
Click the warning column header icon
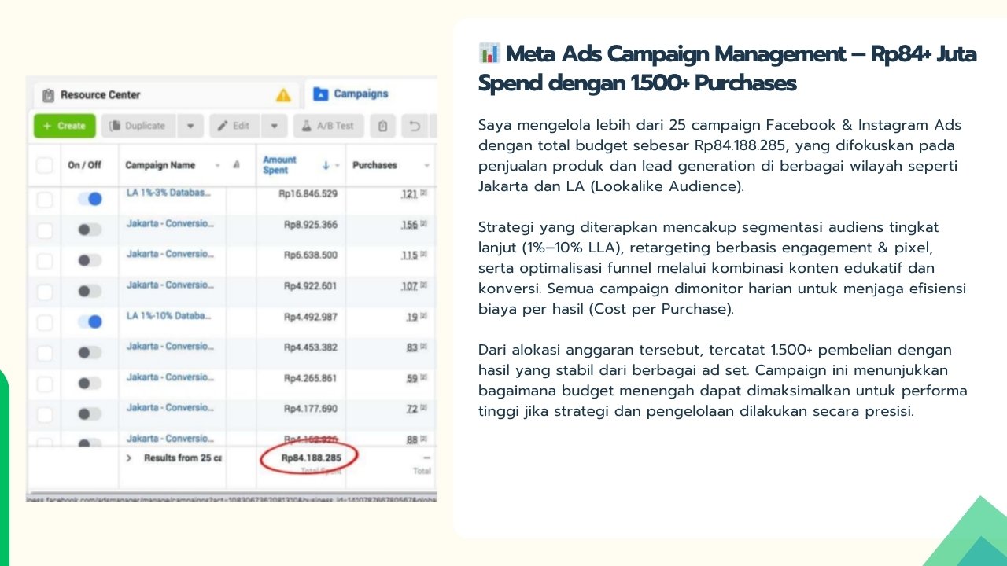coord(237,165)
